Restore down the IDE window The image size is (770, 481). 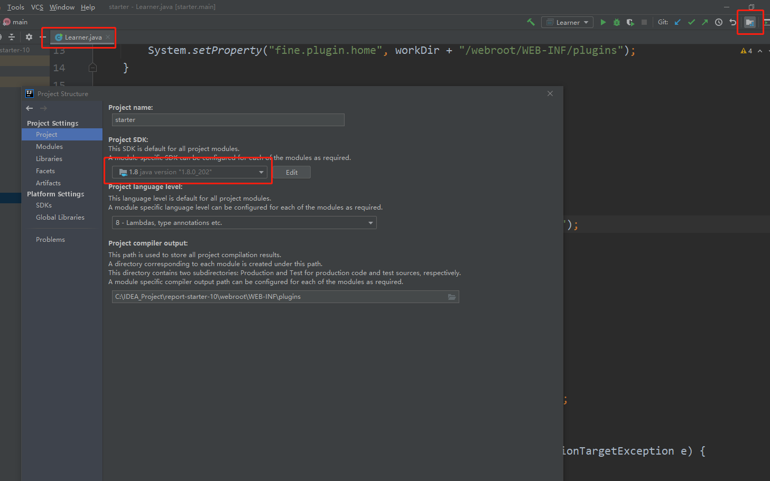click(x=752, y=7)
